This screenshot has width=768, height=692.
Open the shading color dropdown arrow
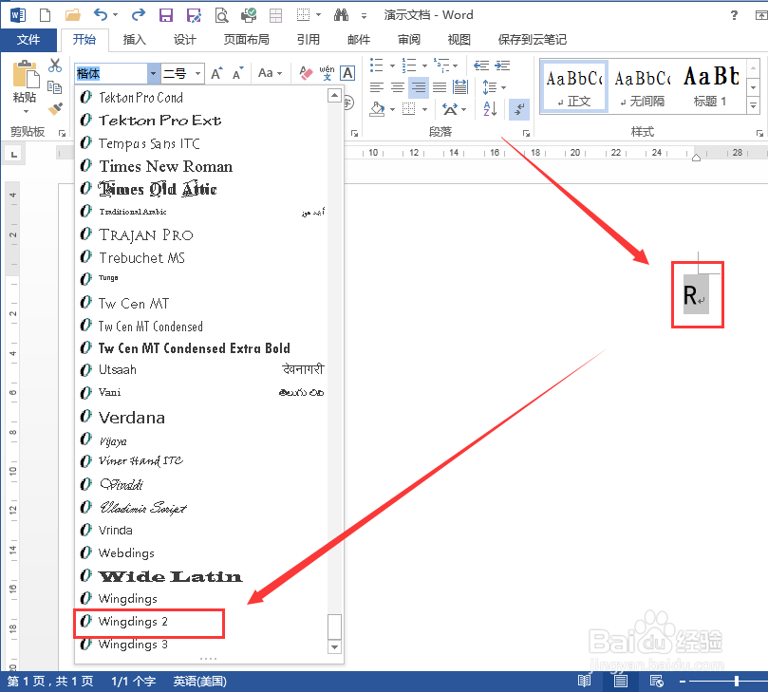point(392,109)
